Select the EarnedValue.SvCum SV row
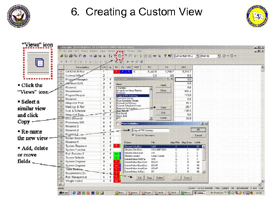Screen dimensions: 278x208 click(x=163, y=171)
